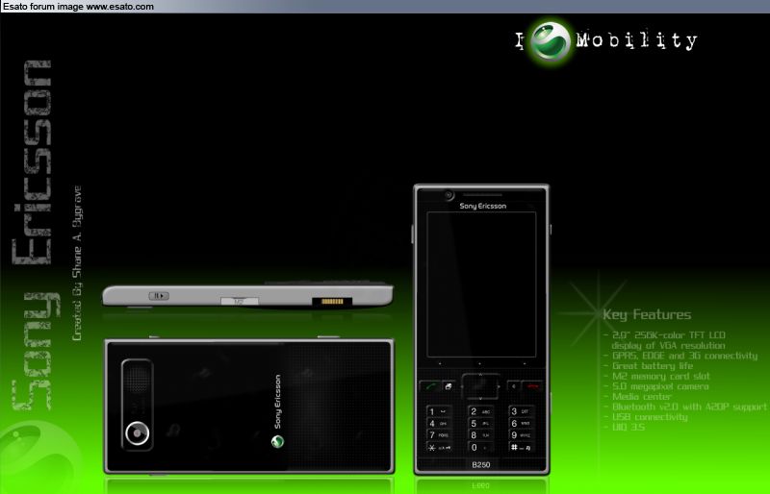Viewport: 770px width, 494px height.
Task: Tap the up arrow of the navigation pad
Action: pos(480,375)
